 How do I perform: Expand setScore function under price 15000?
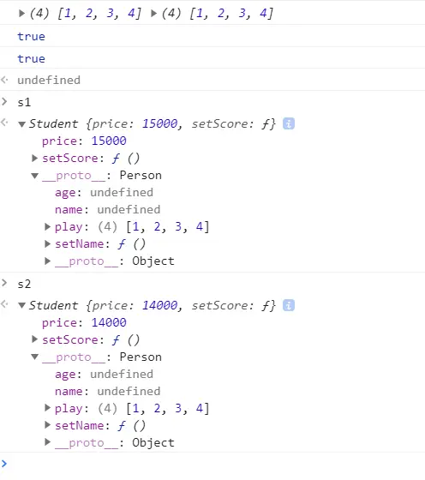(x=34, y=158)
